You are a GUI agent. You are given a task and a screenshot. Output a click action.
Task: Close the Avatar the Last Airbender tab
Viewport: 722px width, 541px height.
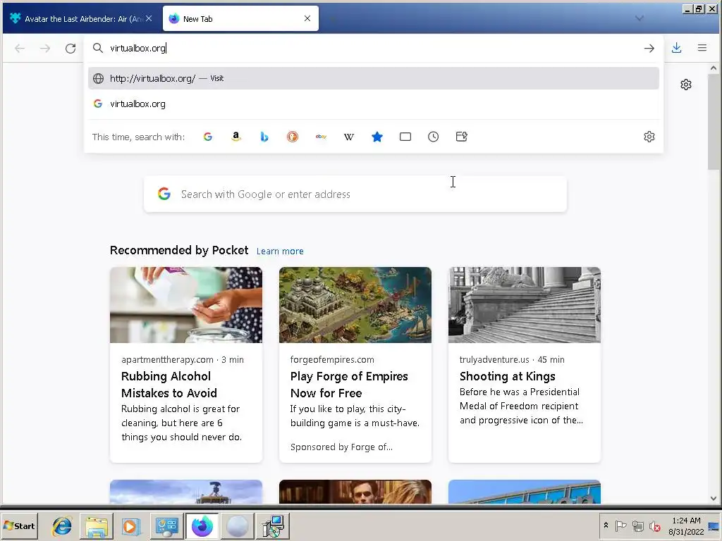pos(149,18)
